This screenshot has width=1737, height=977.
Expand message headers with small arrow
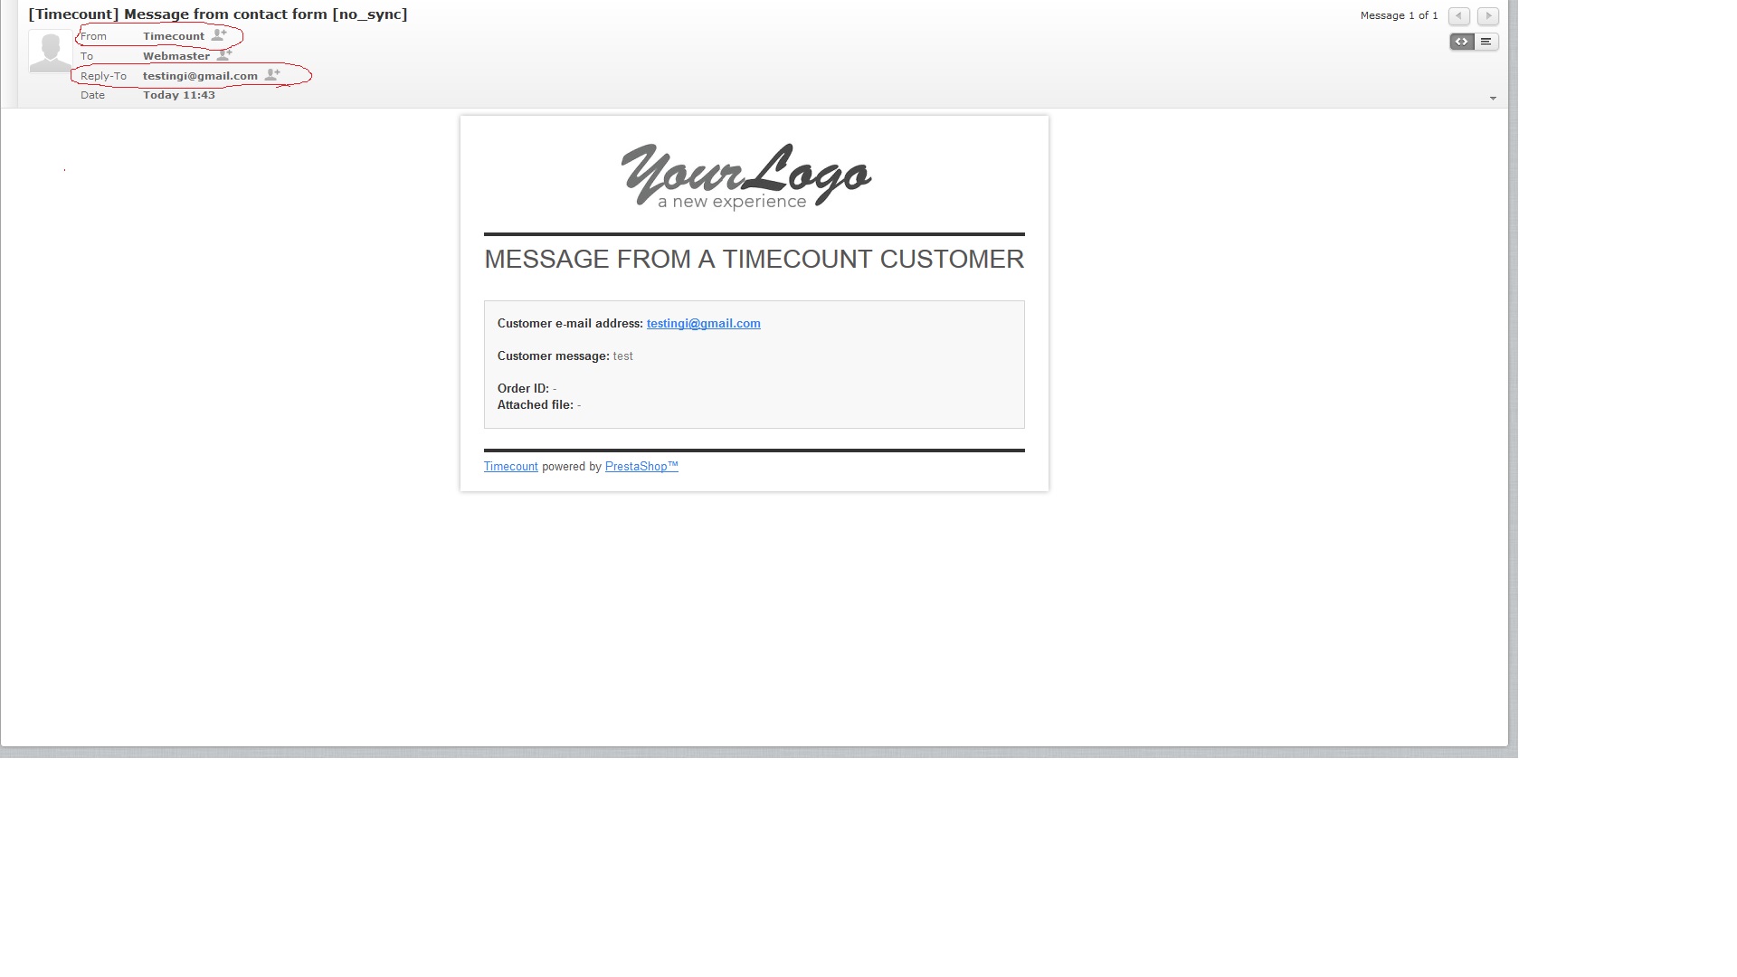point(1493,98)
